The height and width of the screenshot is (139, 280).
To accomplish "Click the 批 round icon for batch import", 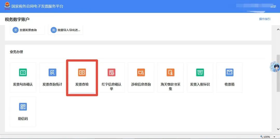I will (x=54, y=30).
